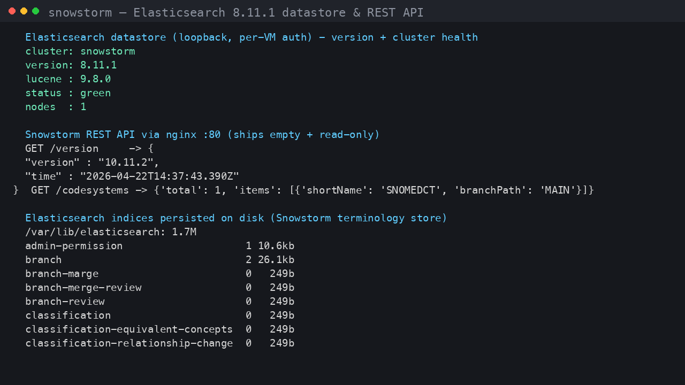Screen dimensions: 685x385
Task: Select the line 'status : green'
Action: pyautogui.click(x=68, y=93)
